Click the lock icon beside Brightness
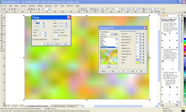186x112 pixels. click(x=144, y=48)
